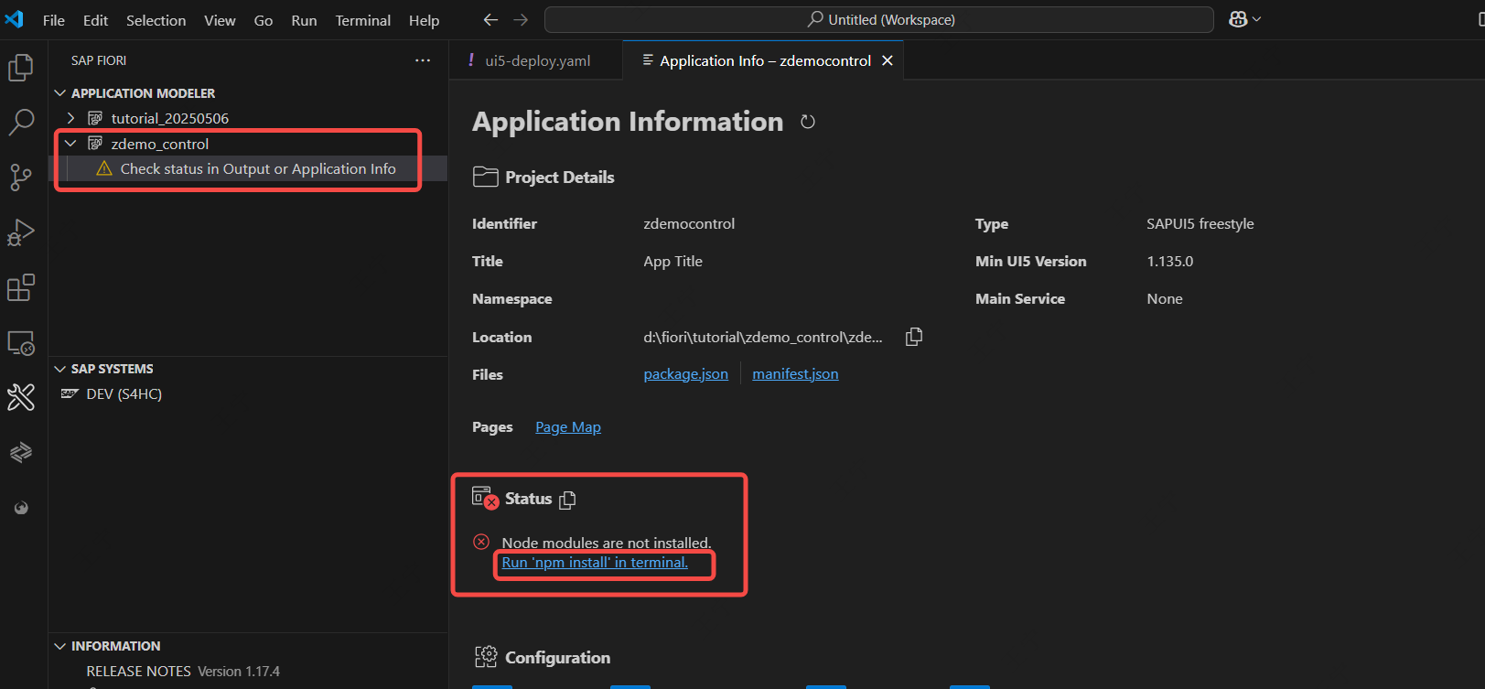Open Source Control view
Viewport: 1485px width, 689px height.
[x=21, y=178]
